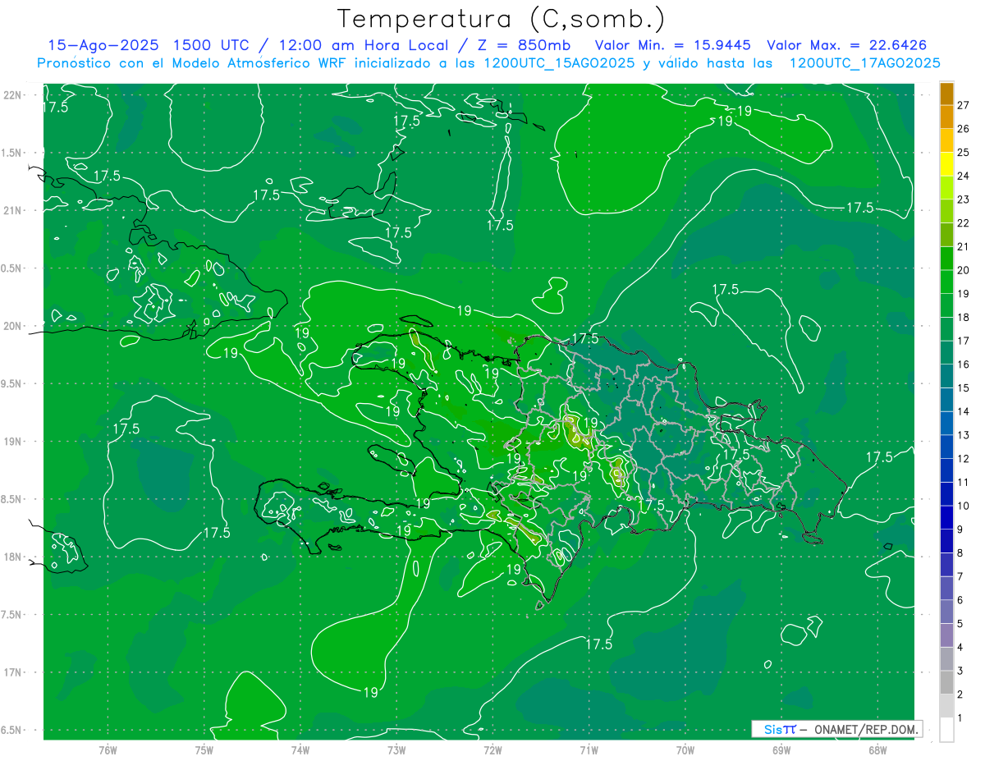The image size is (985, 761).
Task: Select the valid-until time "1200UTC_17AGO2025"
Action: click(864, 63)
